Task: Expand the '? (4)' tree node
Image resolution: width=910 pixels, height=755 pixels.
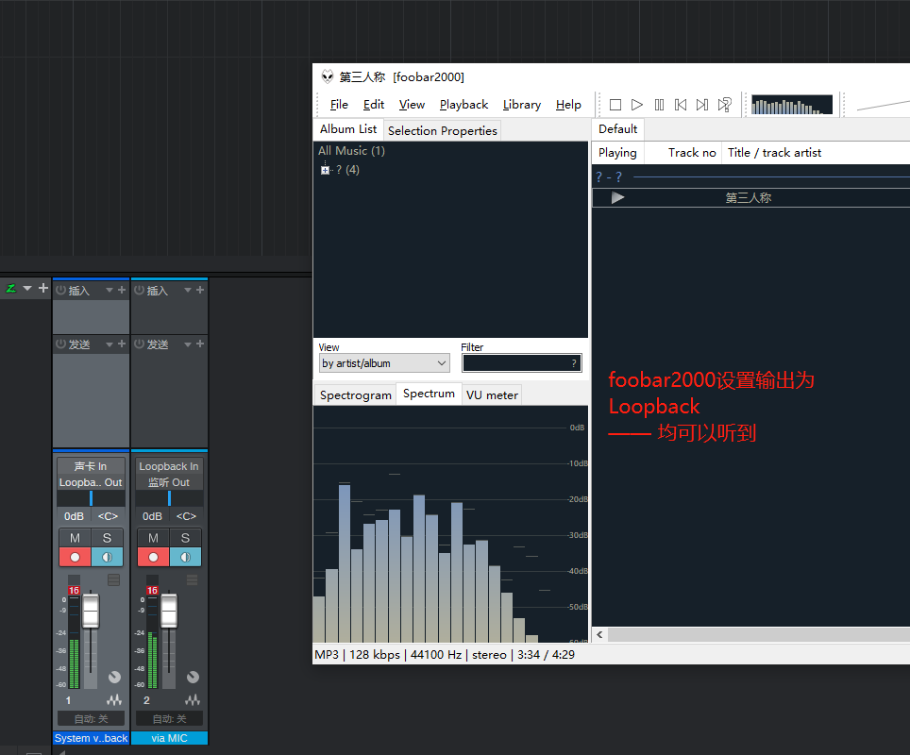Action: pyautogui.click(x=326, y=170)
